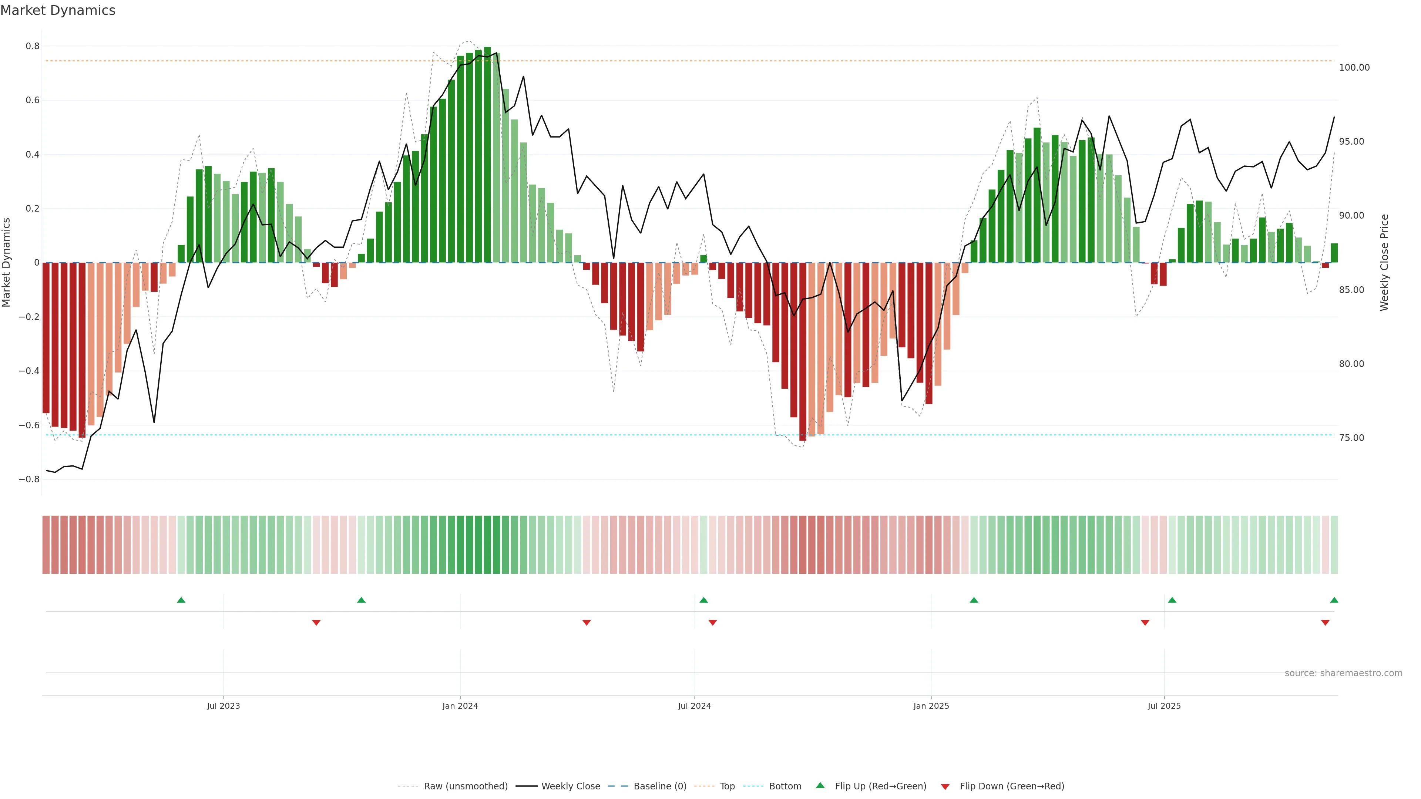
Task: Click the green Flip Up marker just after Jan 2025
Action: (x=974, y=600)
